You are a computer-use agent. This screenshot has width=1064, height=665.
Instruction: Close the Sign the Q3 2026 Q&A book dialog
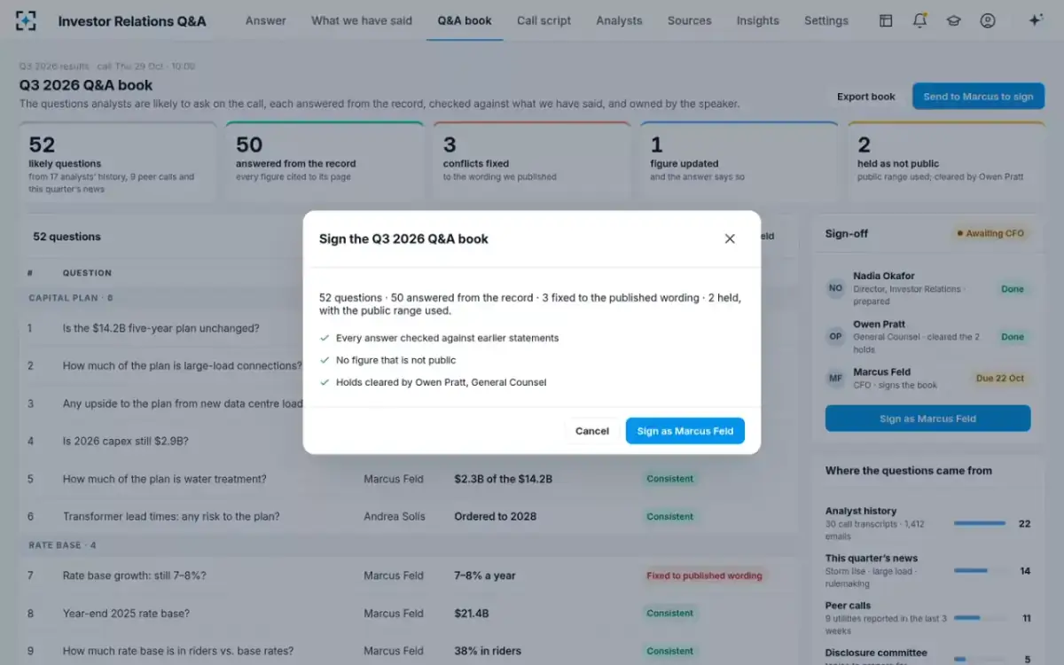[x=730, y=239]
